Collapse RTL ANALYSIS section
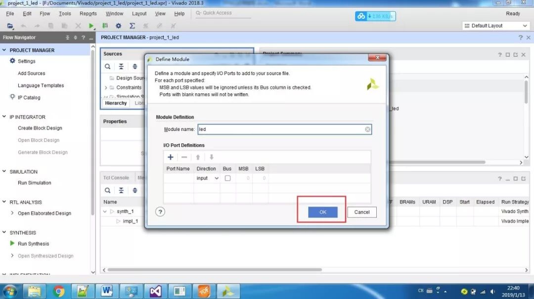The image size is (534, 299). [x=4, y=202]
